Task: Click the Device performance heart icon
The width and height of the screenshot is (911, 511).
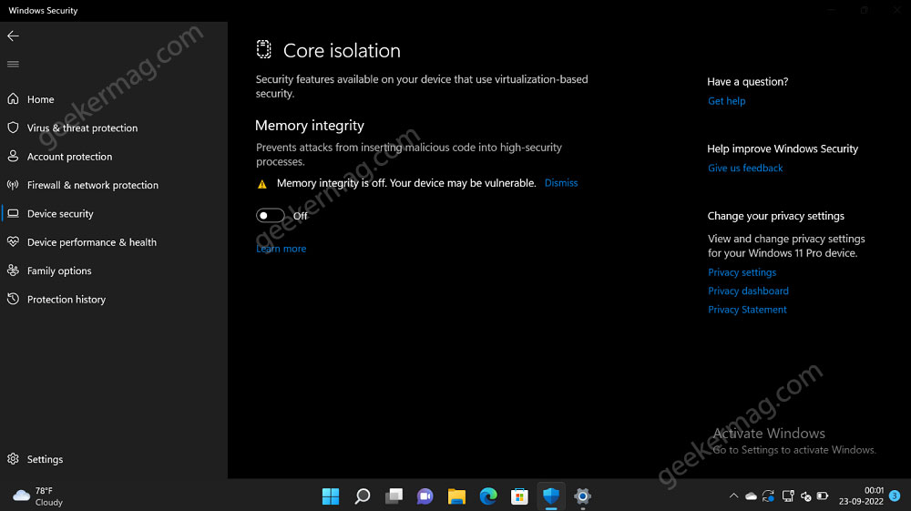Action: [13, 241]
